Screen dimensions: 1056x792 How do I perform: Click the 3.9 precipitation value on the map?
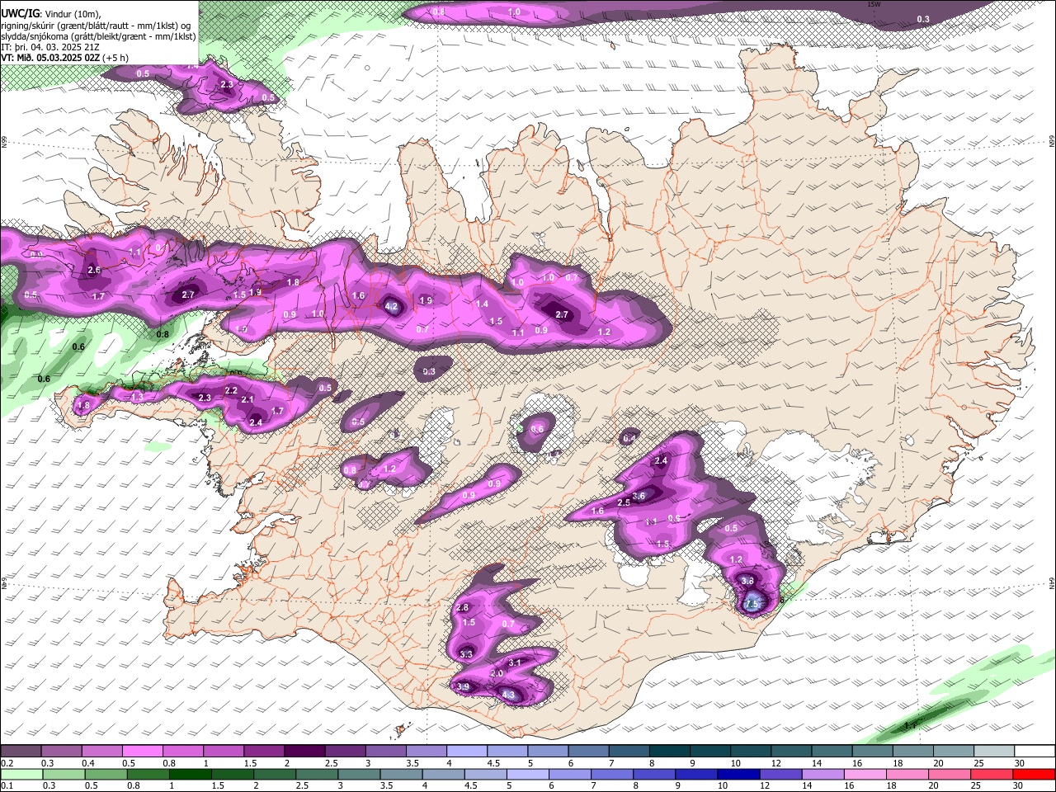tap(463, 686)
